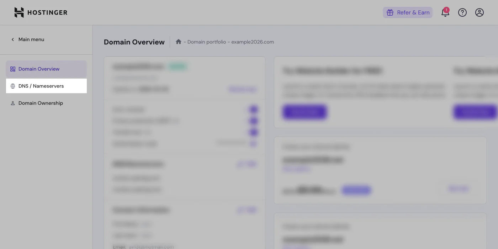Viewport: 498px width, 249px height.
Task: Click the DNS icon beside DNS / Nameservers
Action: [12, 86]
